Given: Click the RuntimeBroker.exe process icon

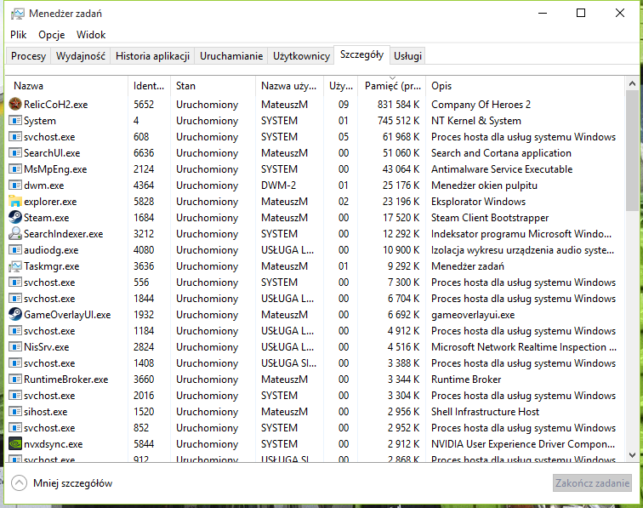Looking at the screenshot, I should point(15,380).
